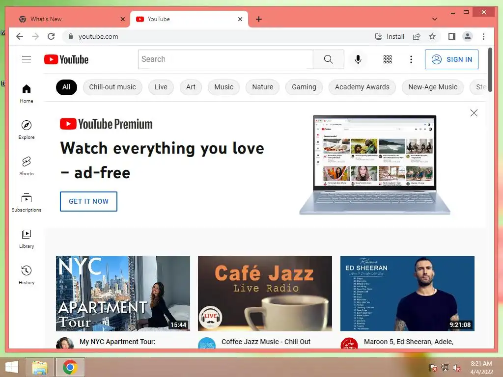503x377 pixels.
Task: Close the YouTube tab
Action: [x=240, y=19]
